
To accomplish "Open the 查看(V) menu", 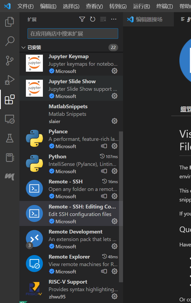I will point(94,6).
